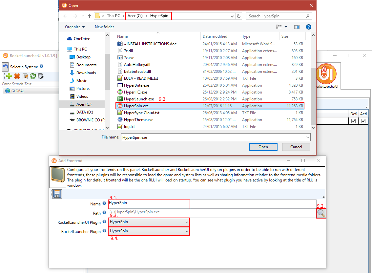Click the info icon beside RocketLauncherUI Plugin

click(104, 221)
